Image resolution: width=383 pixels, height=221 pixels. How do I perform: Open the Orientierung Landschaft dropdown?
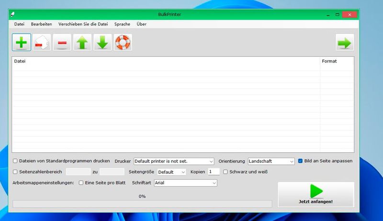coord(271,161)
